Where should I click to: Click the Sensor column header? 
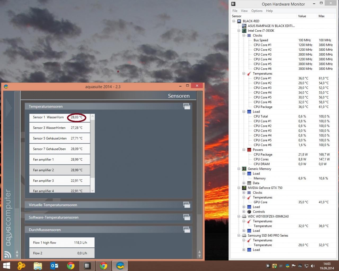click(x=264, y=16)
